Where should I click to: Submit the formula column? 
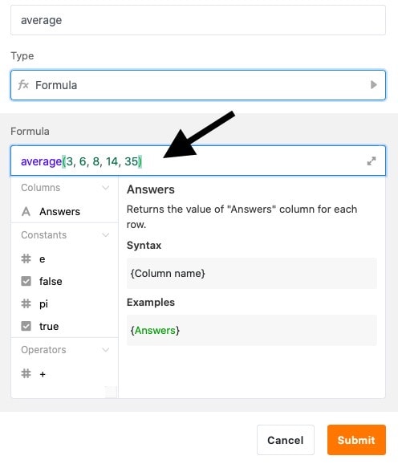coord(356,440)
